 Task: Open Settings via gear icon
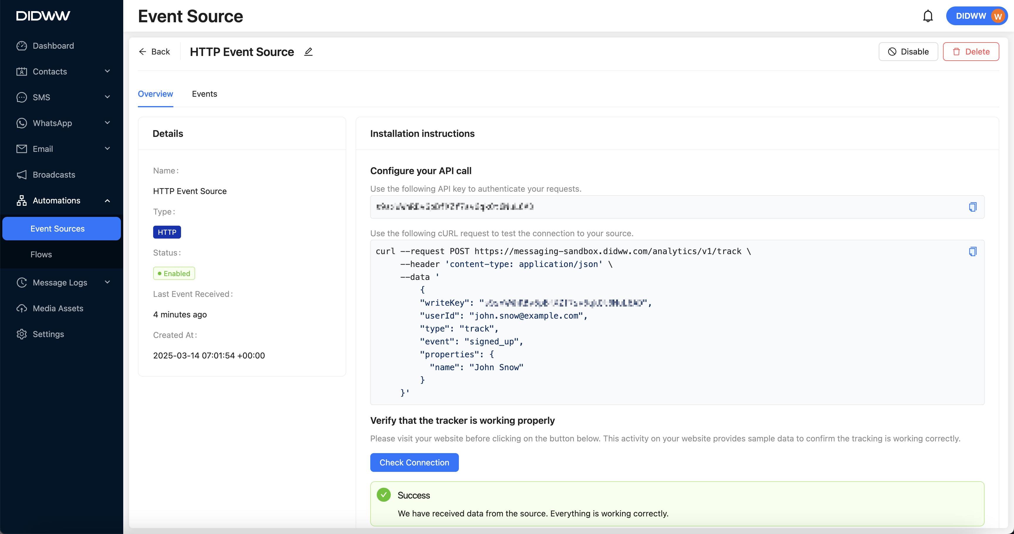(x=22, y=334)
